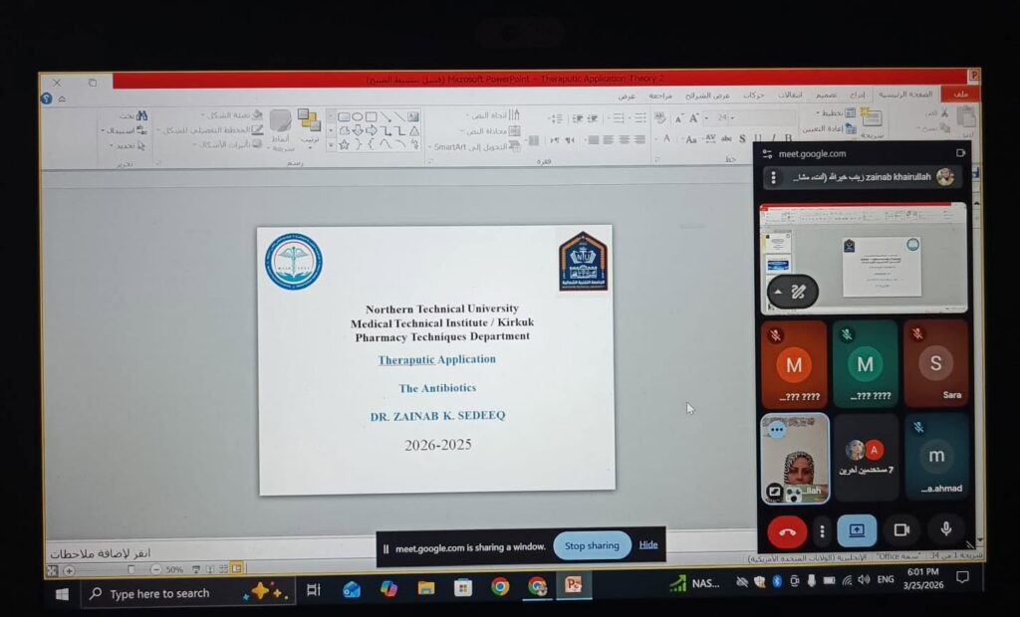Viewport: 1020px width, 617px height.
Task: Open the slide Layout dropdown
Action: coord(836,113)
